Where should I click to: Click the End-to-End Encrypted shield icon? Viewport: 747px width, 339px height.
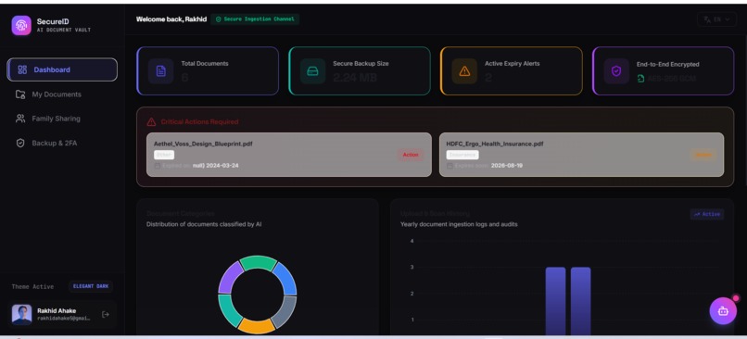[x=616, y=71]
